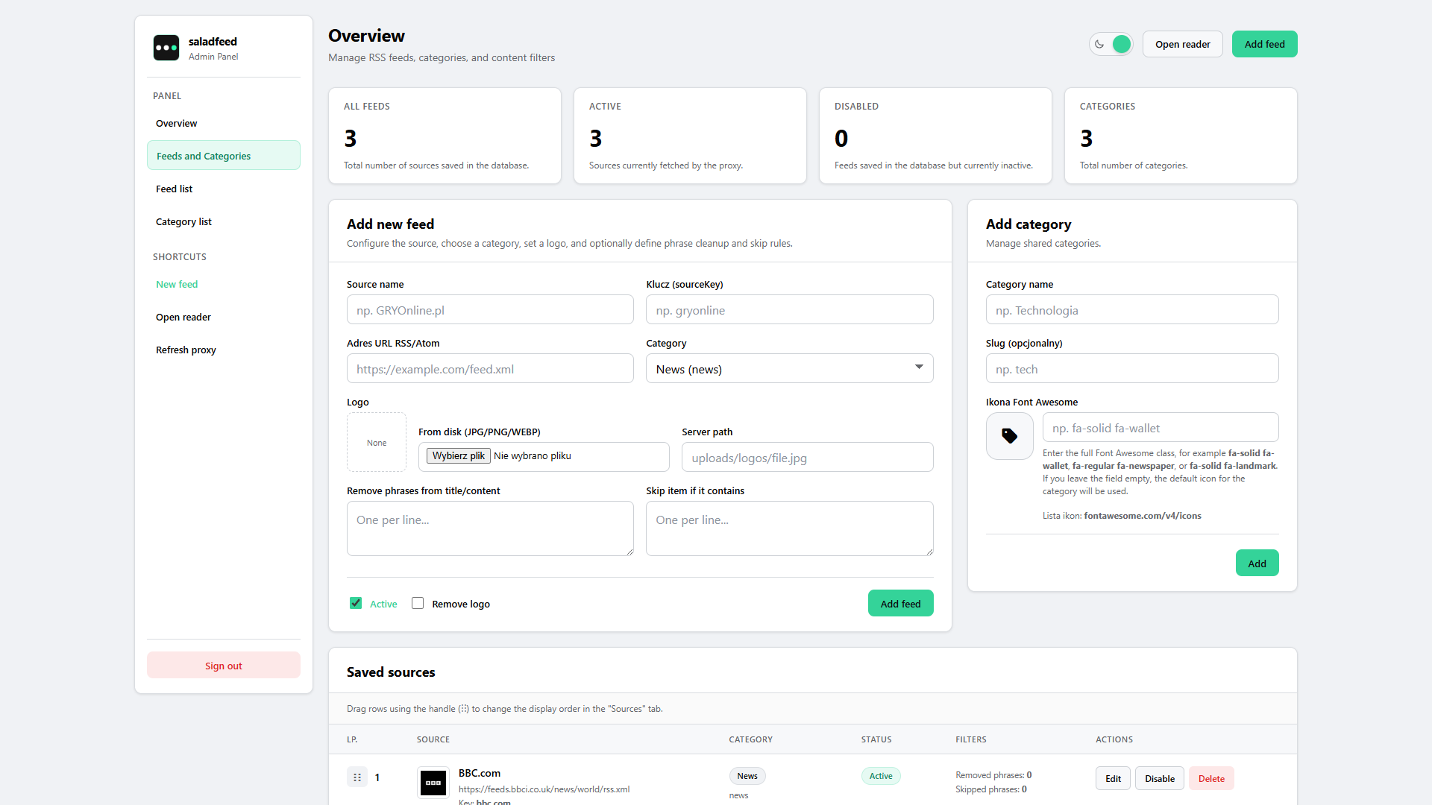
Task: Go to the Category list section
Action: (x=183, y=221)
